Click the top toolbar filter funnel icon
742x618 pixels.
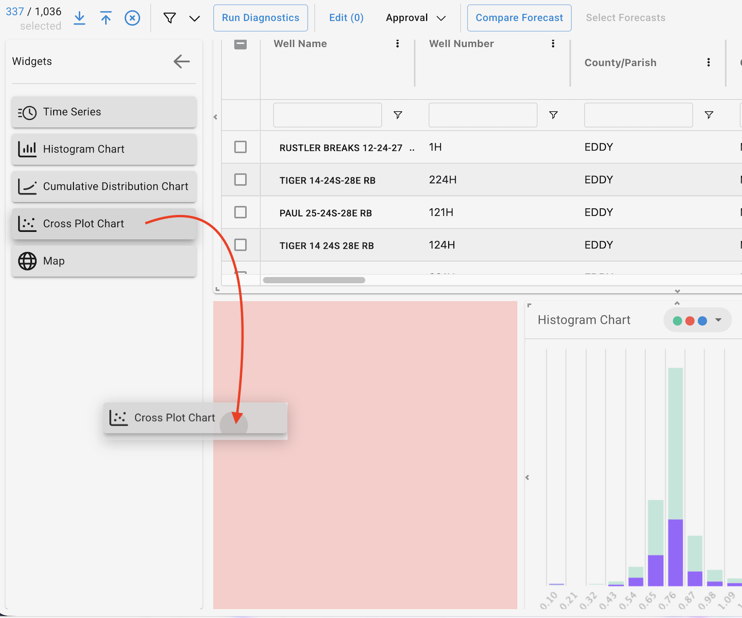click(169, 18)
